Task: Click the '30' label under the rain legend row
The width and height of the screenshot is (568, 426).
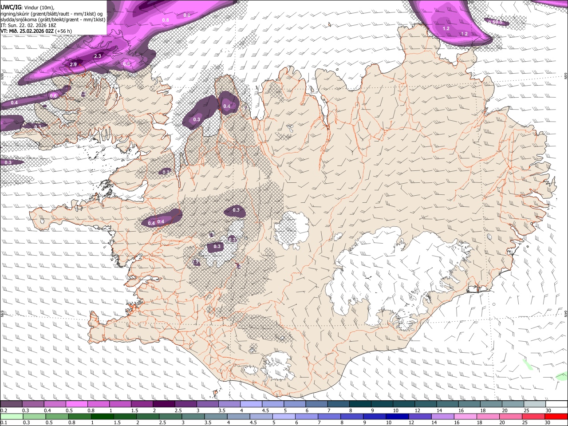Action: (548, 422)
